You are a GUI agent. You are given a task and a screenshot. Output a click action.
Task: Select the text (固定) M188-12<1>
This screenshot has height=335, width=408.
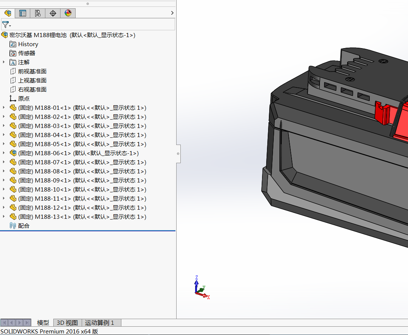click(45, 207)
